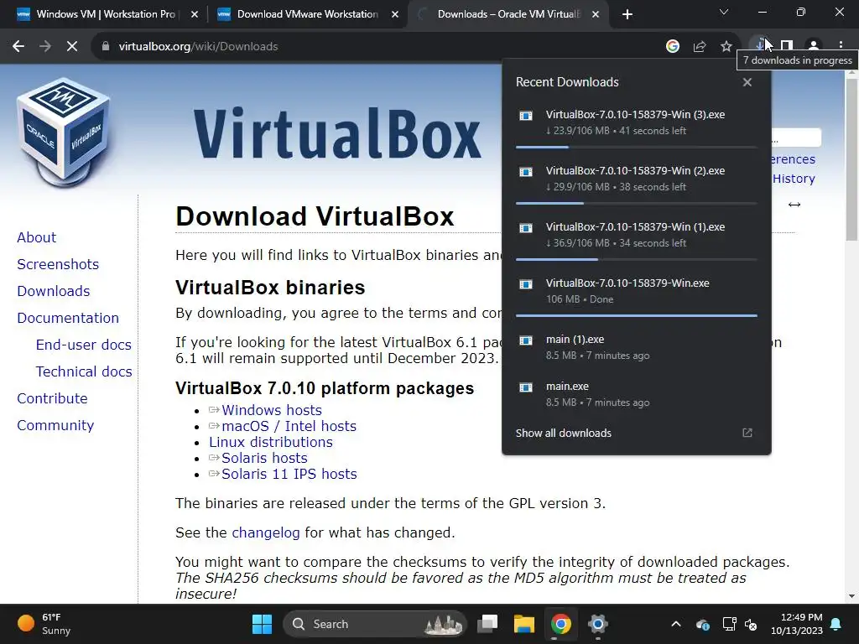The image size is (859, 644).
Task: Click Show all downloads
Action: point(563,433)
